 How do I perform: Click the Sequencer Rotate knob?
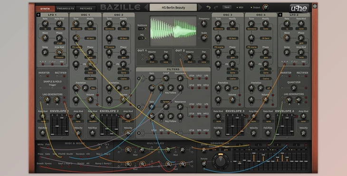coord(204,164)
